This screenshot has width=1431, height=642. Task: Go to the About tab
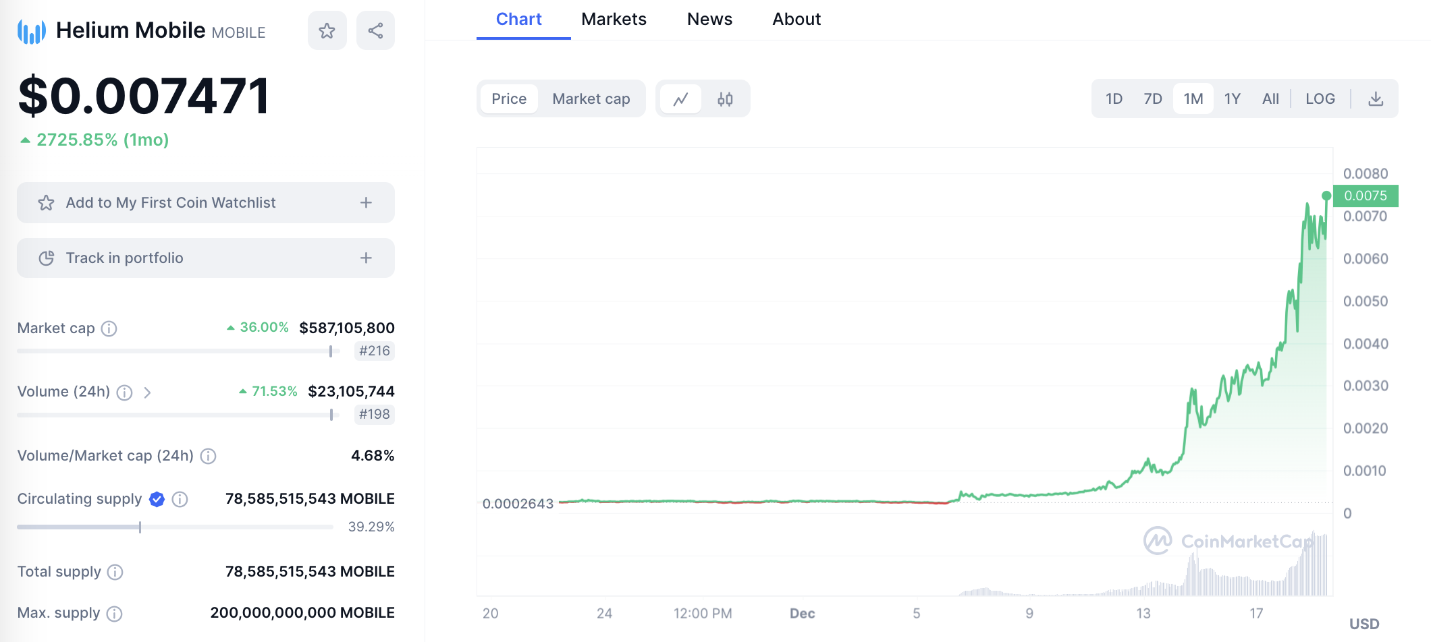(x=796, y=19)
